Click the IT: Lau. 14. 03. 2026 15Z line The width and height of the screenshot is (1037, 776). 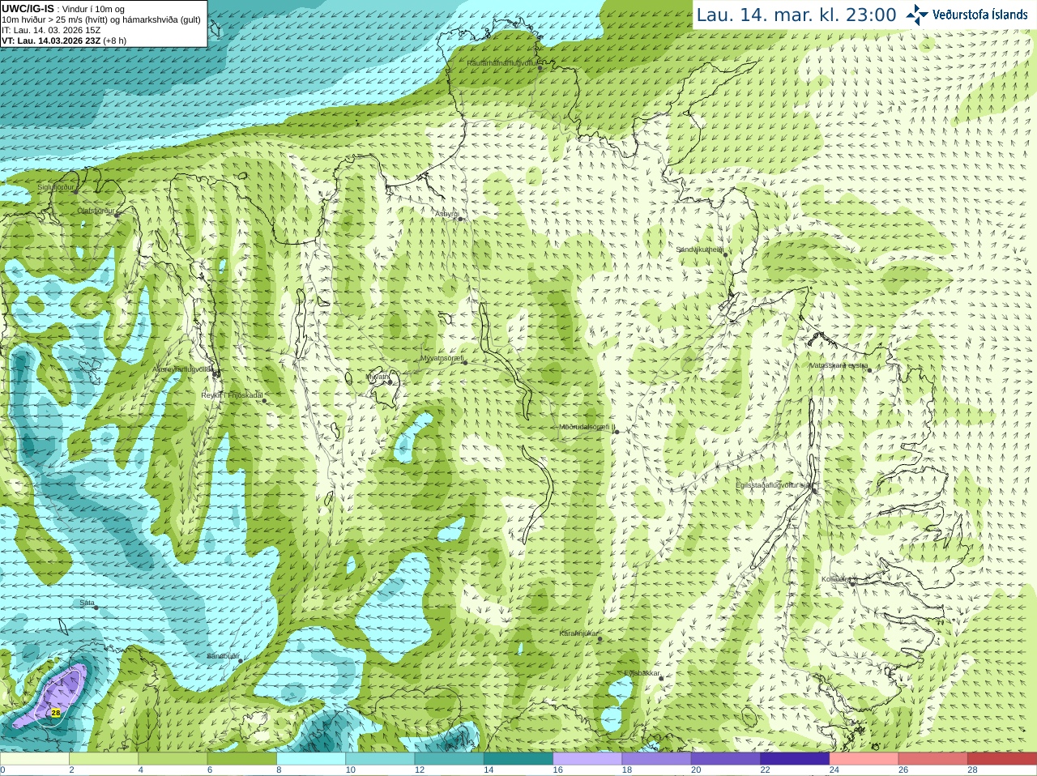coord(51,30)
